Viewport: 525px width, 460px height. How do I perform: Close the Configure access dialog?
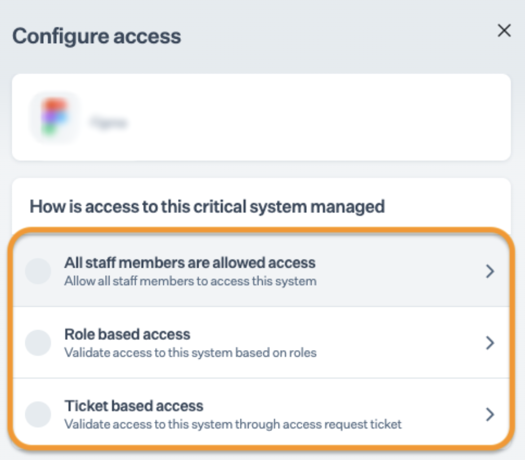tap(504, 31)
